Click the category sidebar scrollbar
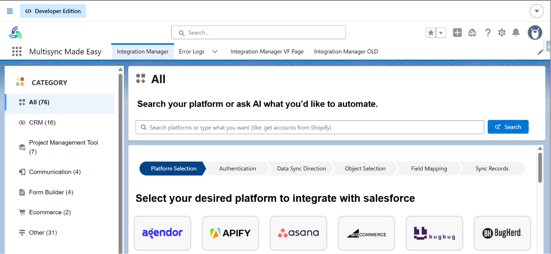 click(x=121, y=163)
